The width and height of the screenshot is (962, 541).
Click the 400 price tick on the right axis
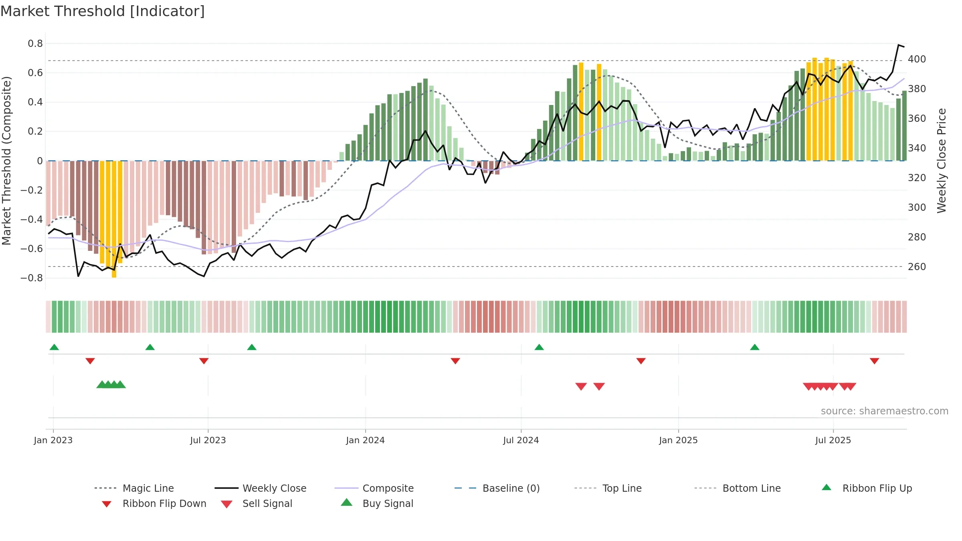(x=917, y=59)
